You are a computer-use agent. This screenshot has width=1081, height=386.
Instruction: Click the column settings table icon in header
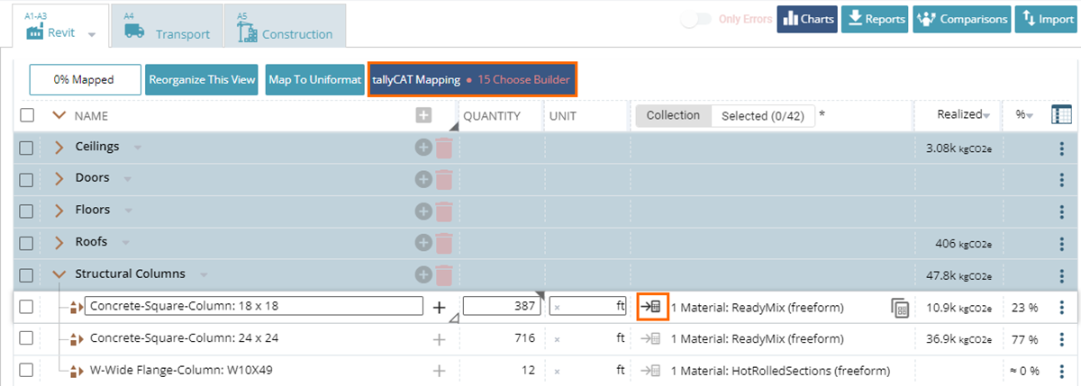pyautogui.click(x=1061, y=115)
